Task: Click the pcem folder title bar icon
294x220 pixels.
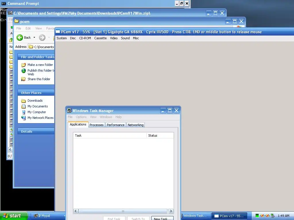Action: 17,21
